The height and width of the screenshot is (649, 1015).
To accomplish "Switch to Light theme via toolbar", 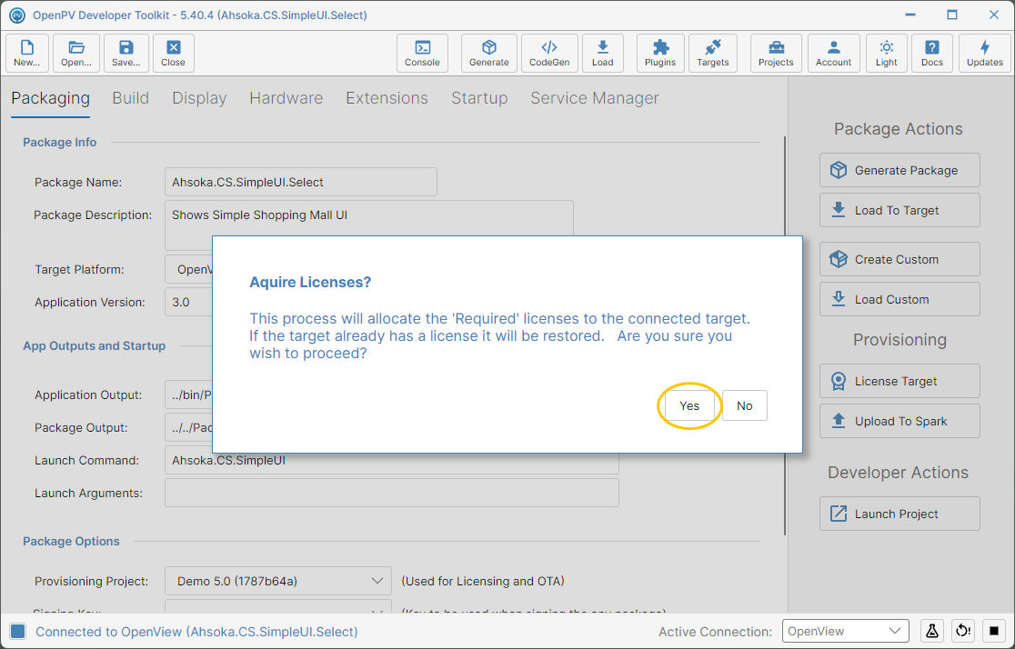I will pyautogui.click(x=886, y=53).
